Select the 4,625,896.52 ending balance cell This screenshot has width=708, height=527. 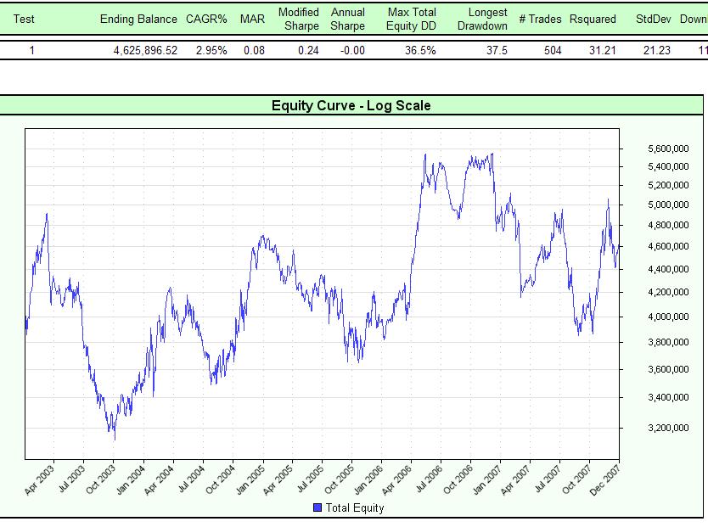(145, 51)
